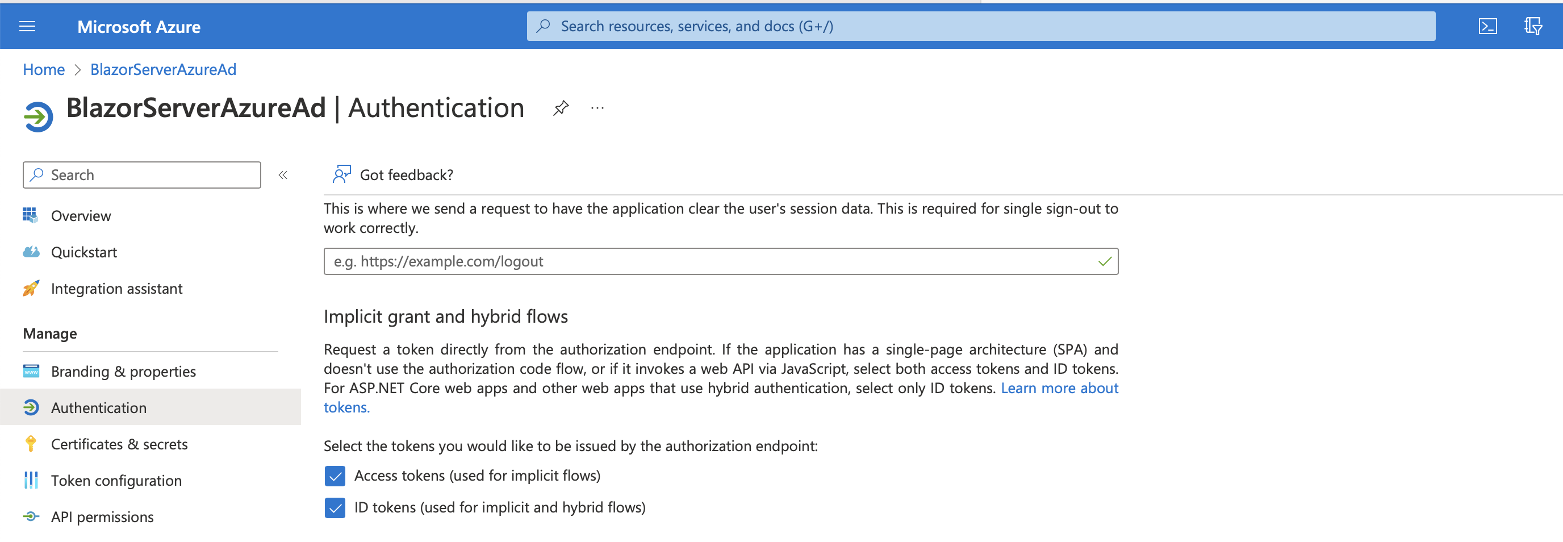Uncheck ID tokens checkbox
Screen dimensions: 1563x542
point(335,507)
